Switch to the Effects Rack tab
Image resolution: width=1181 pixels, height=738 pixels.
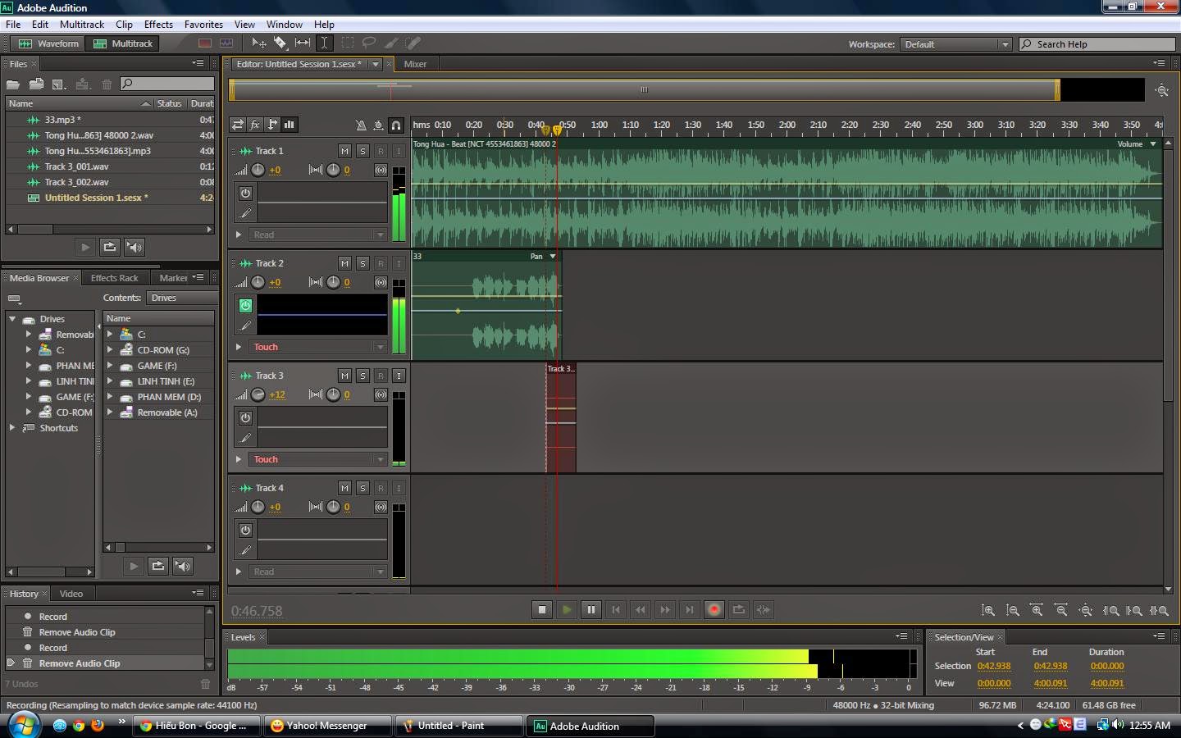tap(114, 278)
